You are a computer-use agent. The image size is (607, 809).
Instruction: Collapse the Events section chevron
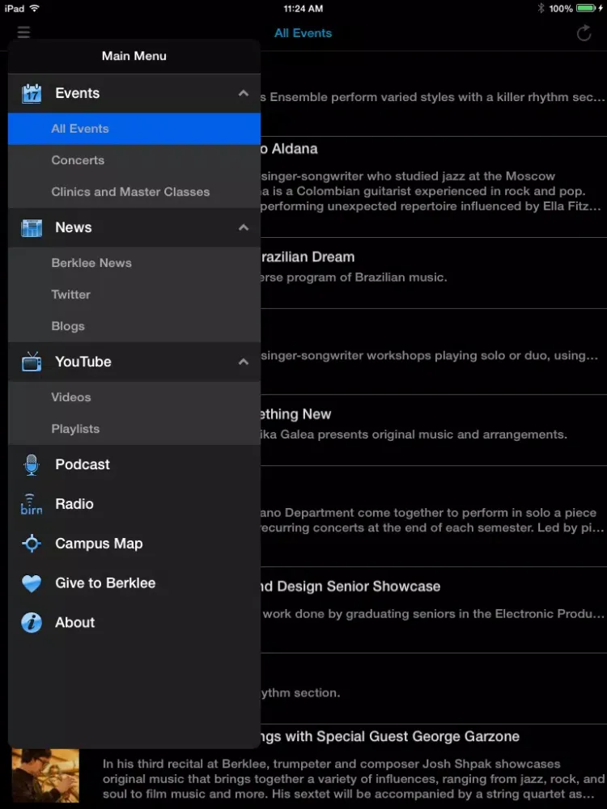coord(243,93)
